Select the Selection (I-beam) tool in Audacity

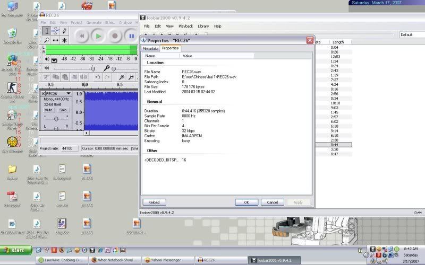(47, 31)
